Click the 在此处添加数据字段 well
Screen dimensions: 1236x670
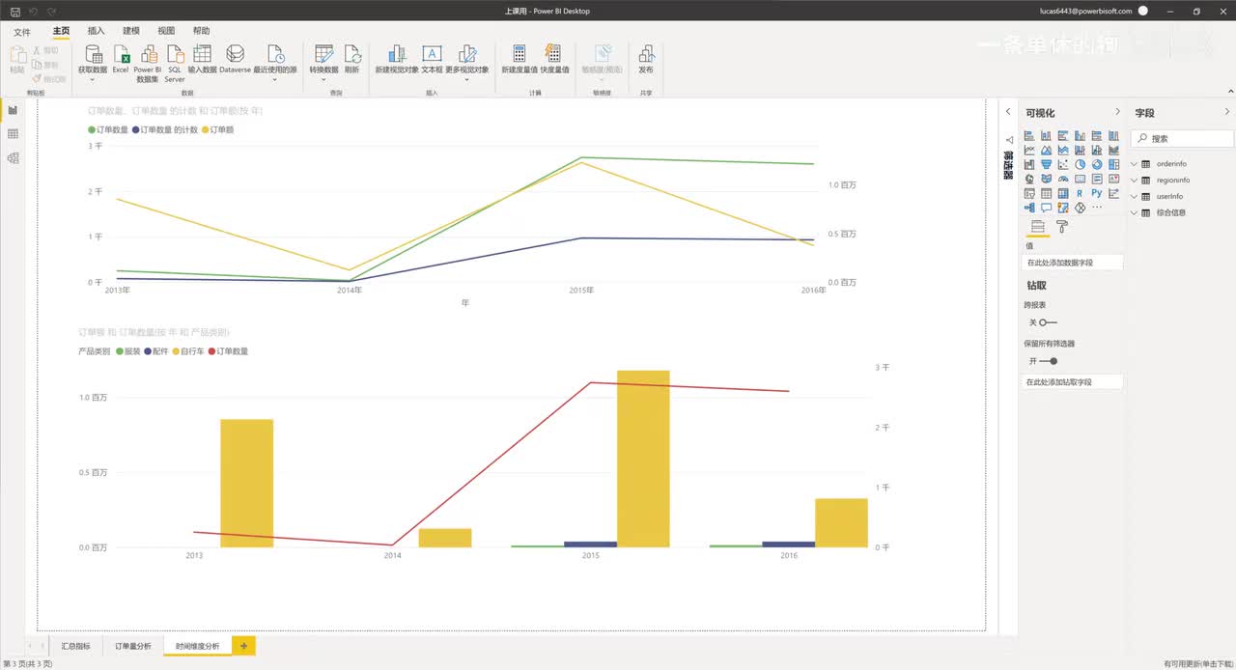1072,263
